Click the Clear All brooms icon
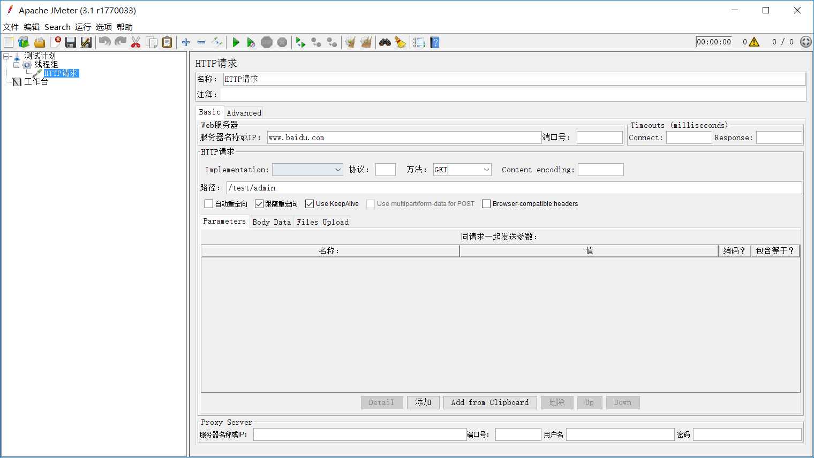The image size is (814, 458). pyautogui.click(x=366, y=42)
